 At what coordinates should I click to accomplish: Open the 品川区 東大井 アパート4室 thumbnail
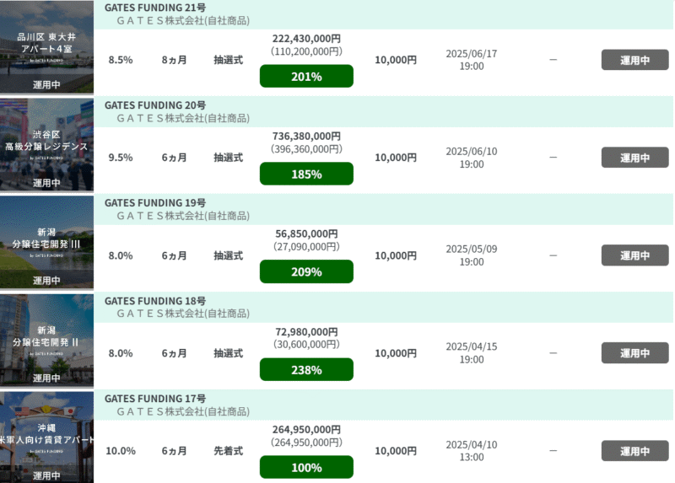pyautogui.click(x=46, y=46)
